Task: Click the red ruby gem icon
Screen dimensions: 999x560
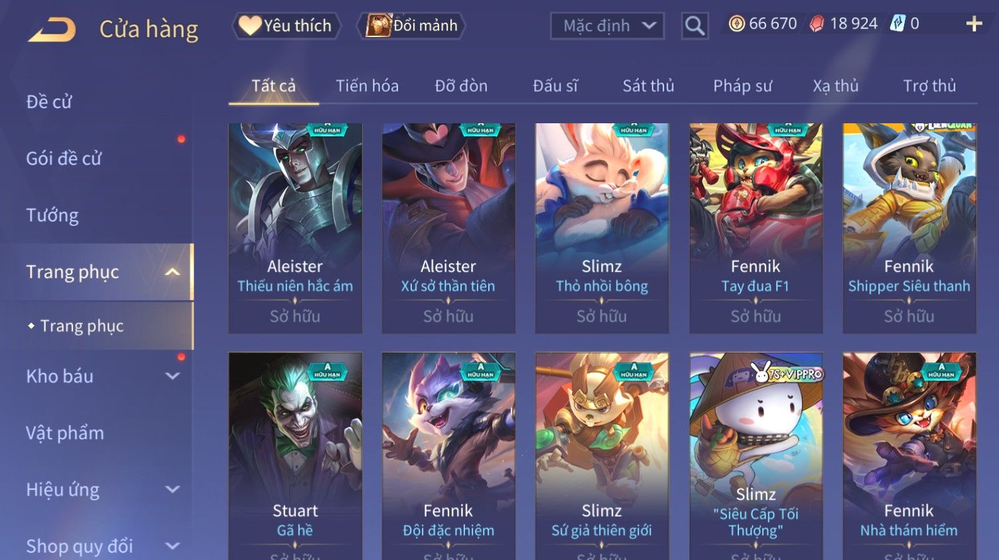Action: click(817, 24)
